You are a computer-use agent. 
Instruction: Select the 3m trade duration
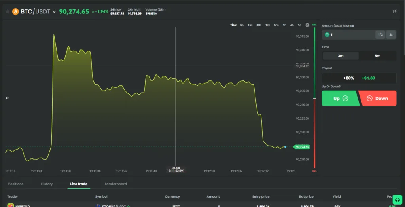click(x=341, y=56)
